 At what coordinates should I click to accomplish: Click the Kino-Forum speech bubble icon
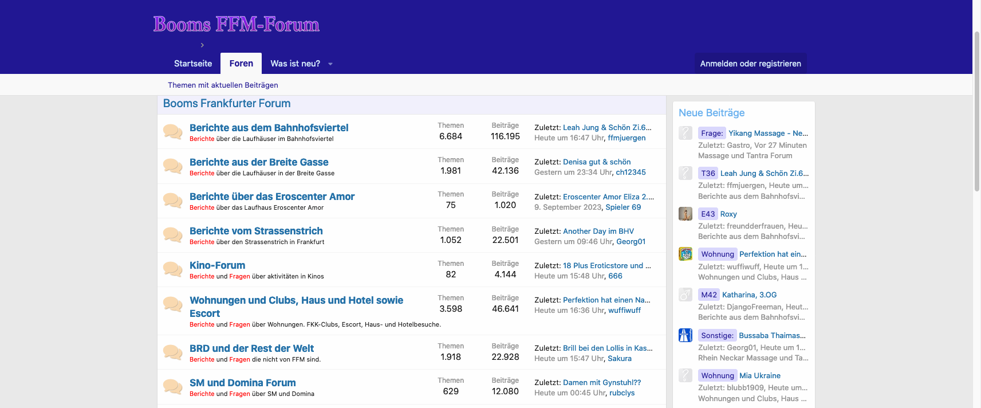pyautogui.click(x=172, y=269)
